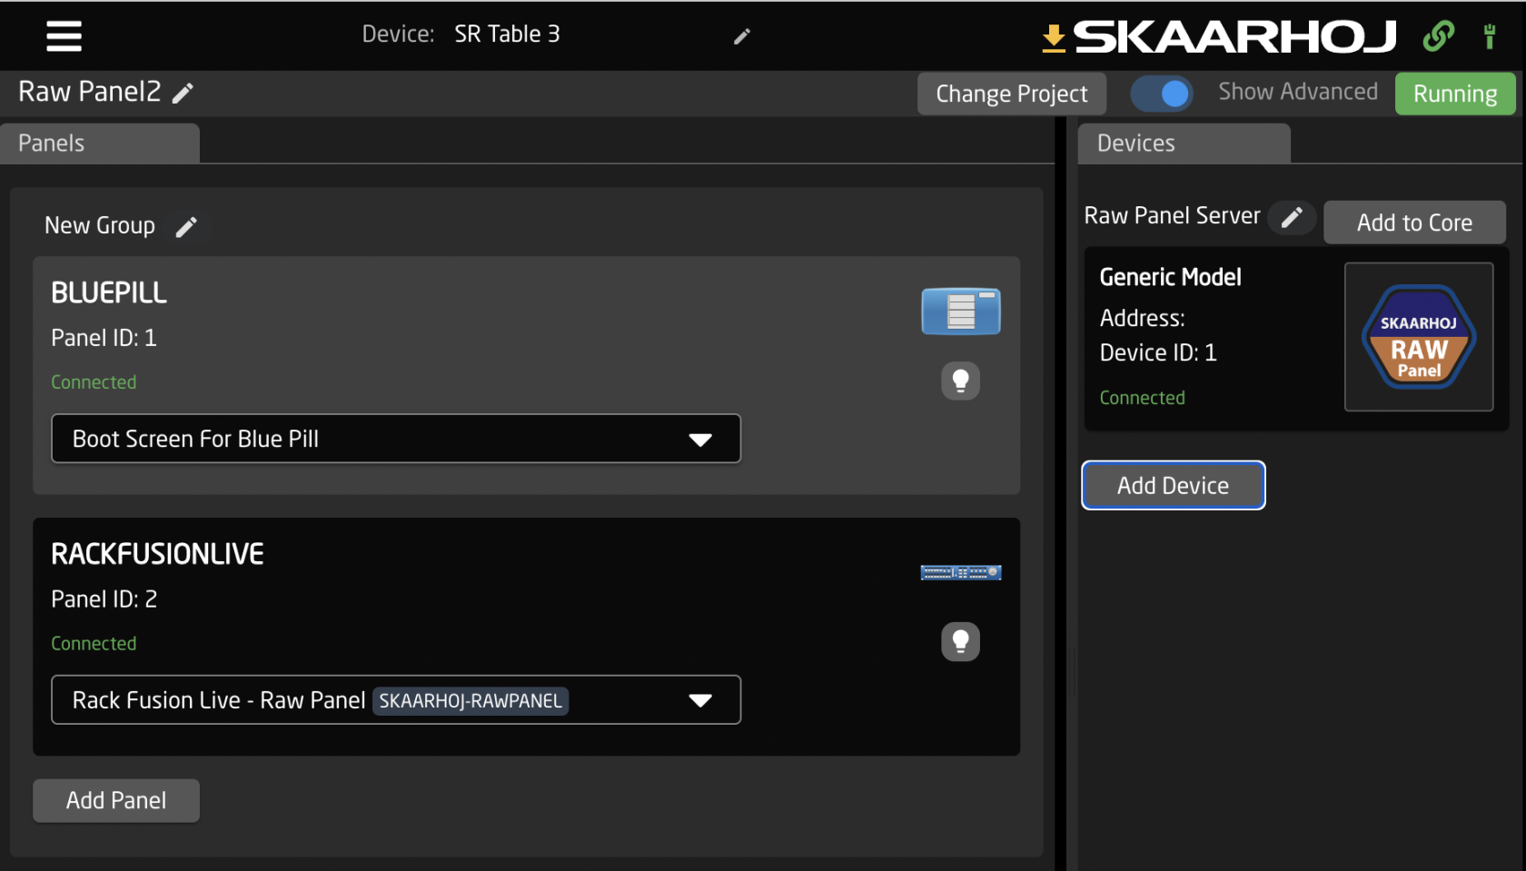Click the Device ID: 1 text
1526x871 pixels.
pos(1157,352)
